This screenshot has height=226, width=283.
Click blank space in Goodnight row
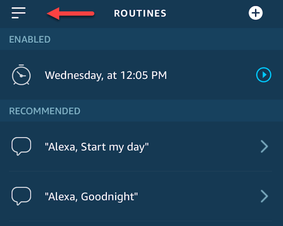coord(198,196)
